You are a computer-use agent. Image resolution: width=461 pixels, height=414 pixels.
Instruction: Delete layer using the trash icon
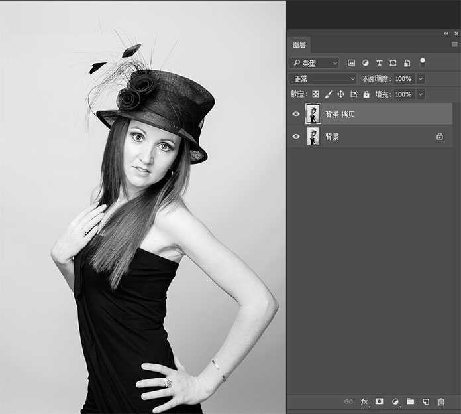[441, 401]
